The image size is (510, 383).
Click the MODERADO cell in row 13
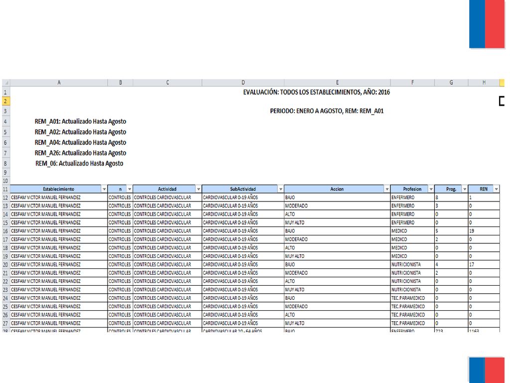[x=337, y=206]
